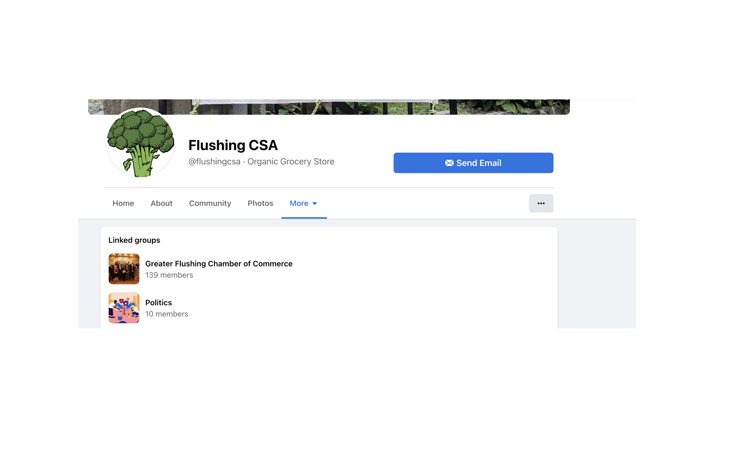Open the Home tab

123,203
